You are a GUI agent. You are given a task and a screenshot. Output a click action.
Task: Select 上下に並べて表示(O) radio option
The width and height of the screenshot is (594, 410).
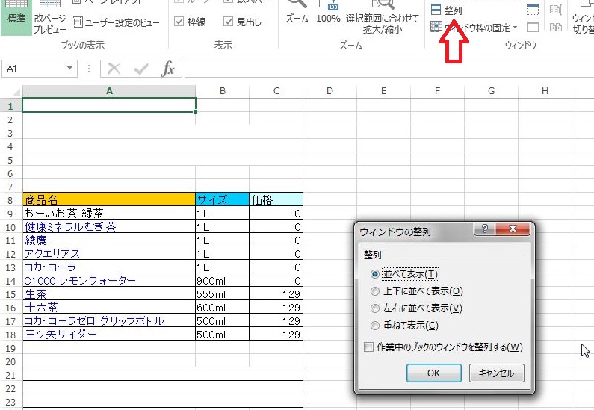(x=417, y=291)
